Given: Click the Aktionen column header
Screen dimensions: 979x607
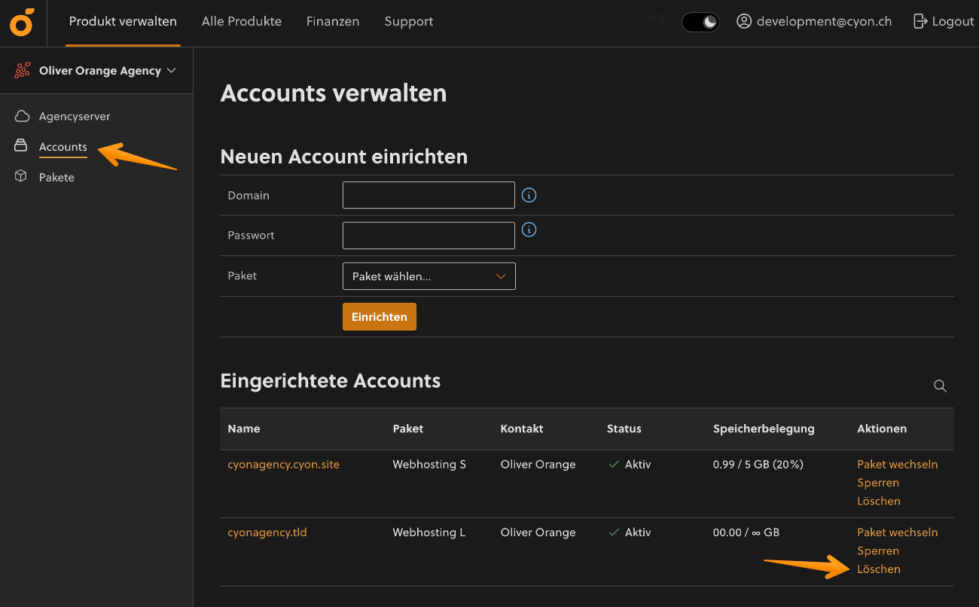Looking at the screenshot, I should click(882, 429).
